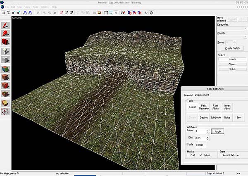Increase the Power value with up arrow
248x176 pixels.
click(207, 129)
